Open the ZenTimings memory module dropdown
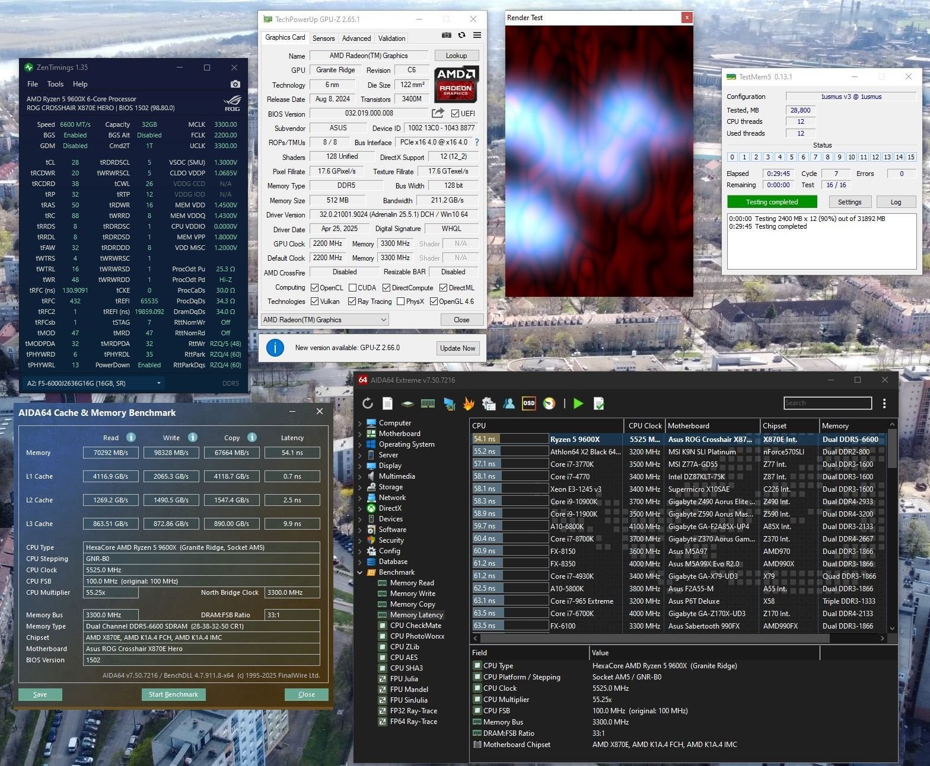This screenshot has height=766, width=930. [94, 383]
